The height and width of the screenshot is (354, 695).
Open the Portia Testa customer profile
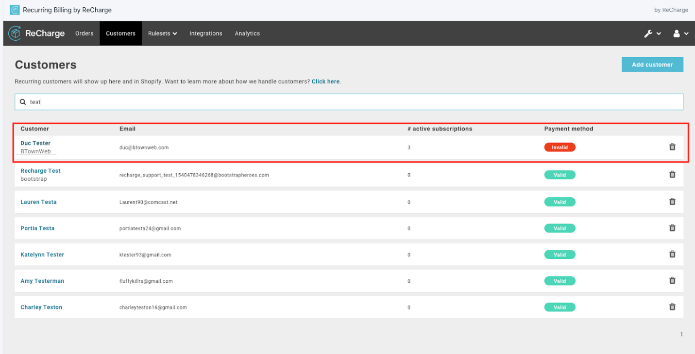pos(37,228)
